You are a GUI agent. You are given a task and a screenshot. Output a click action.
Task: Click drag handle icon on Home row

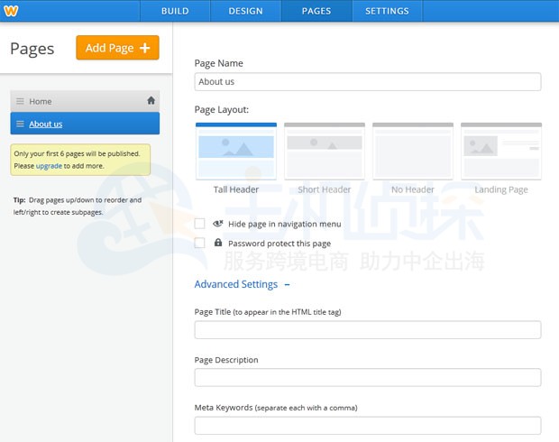[20, 102]
